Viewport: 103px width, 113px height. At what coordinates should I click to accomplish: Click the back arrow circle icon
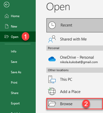(x=6, y=4)
